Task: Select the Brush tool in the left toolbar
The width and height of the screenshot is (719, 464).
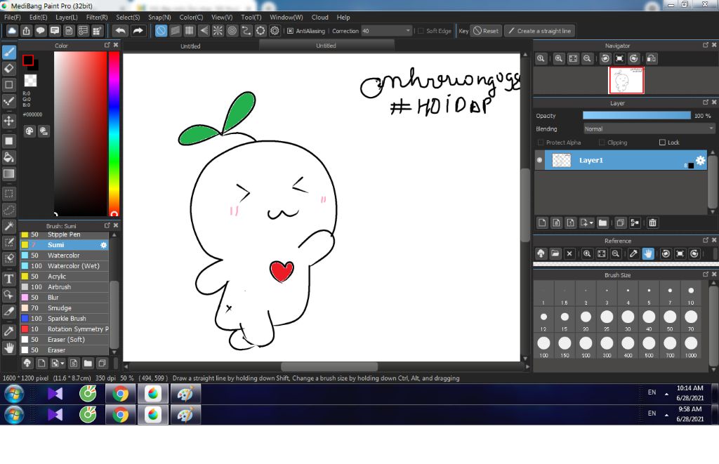Action: pos(9,52)
